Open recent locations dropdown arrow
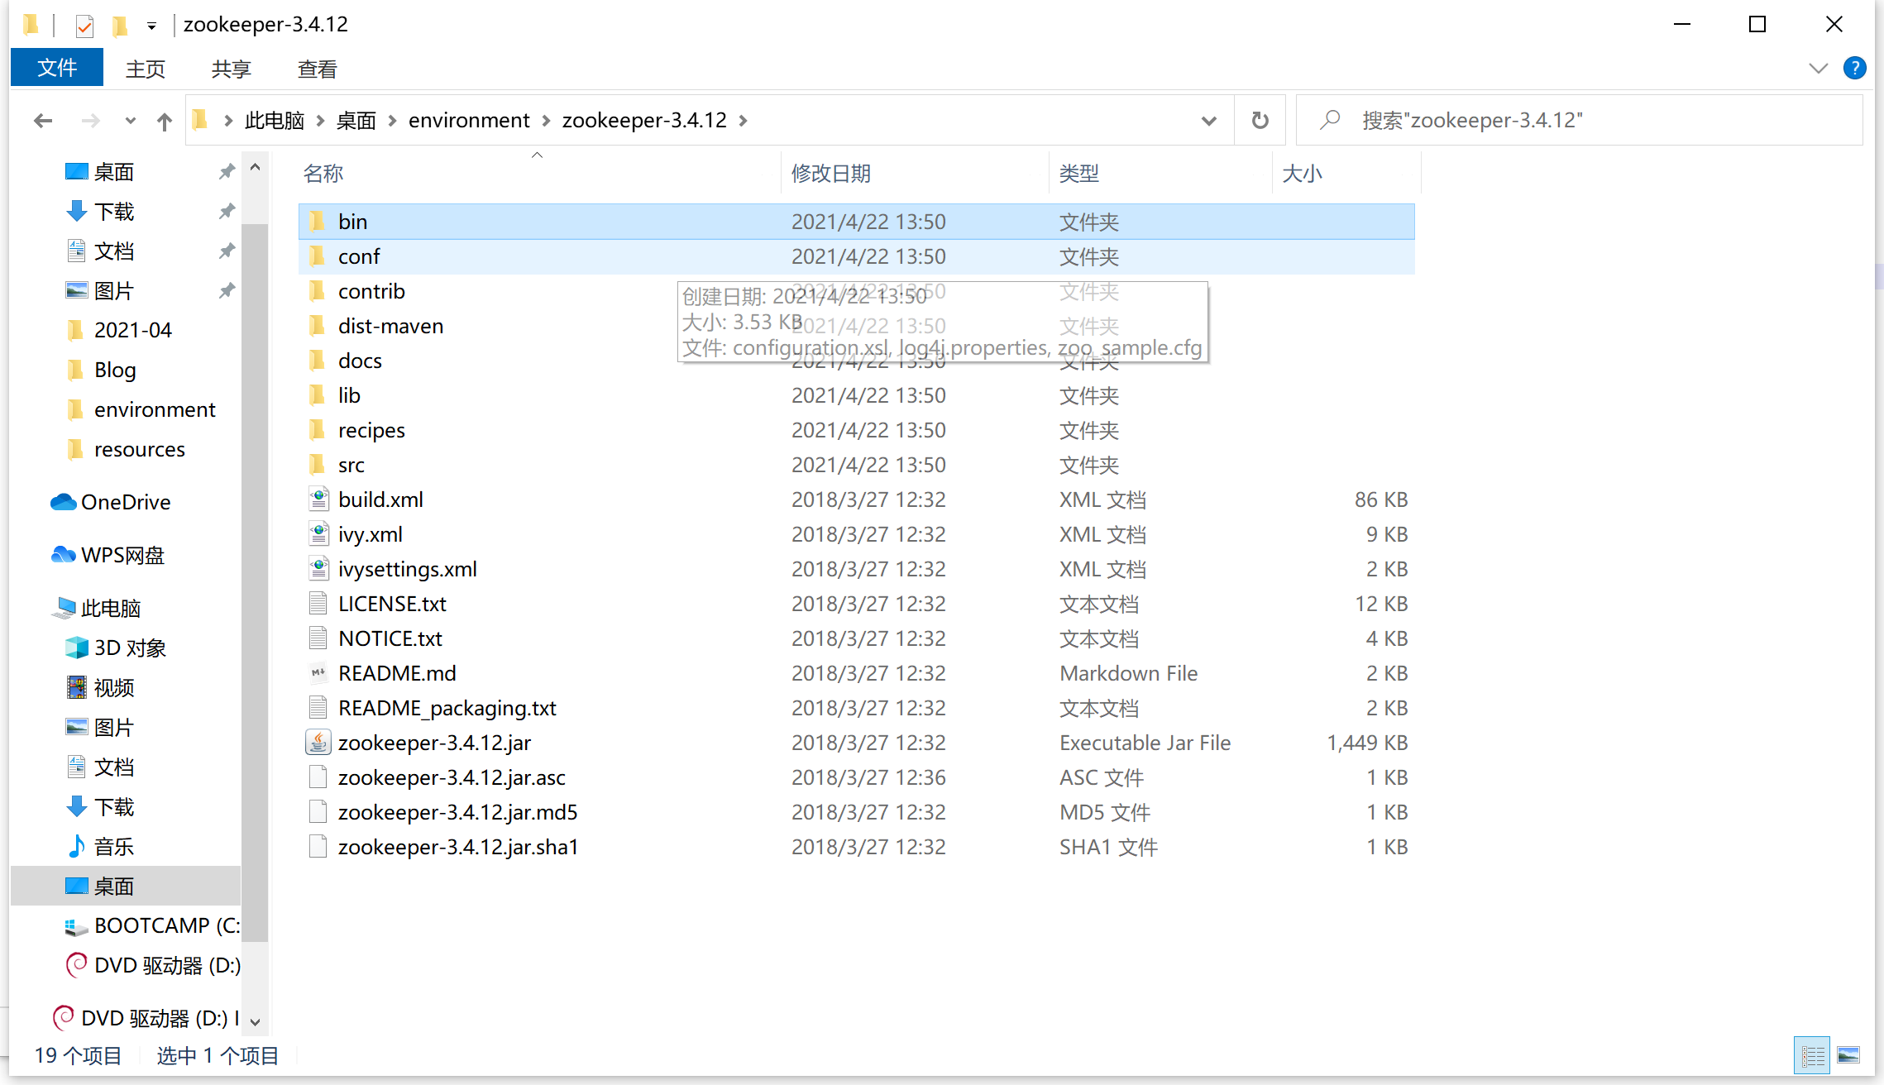The height and width of the screenshot is (1085, 1884). [130, 121]
